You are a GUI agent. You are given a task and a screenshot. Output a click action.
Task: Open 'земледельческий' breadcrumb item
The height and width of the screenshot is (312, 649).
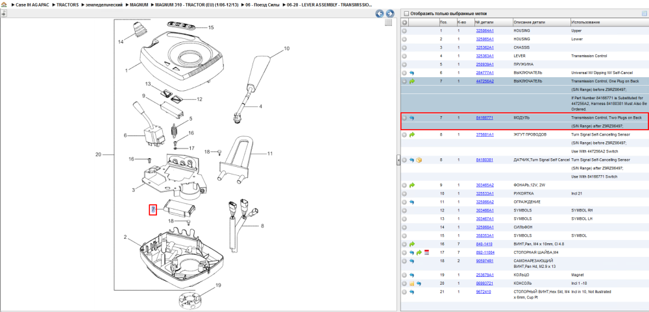click(104, 5)
